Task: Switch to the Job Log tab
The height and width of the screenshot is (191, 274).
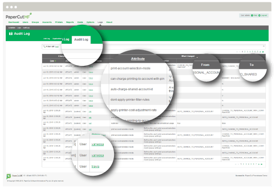Action: click(46, 39)
